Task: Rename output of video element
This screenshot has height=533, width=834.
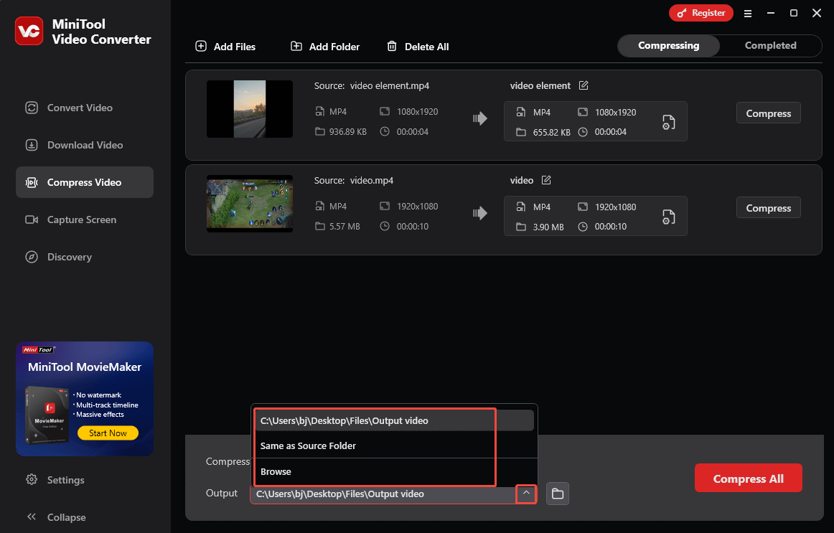Action: coord(584,85)
